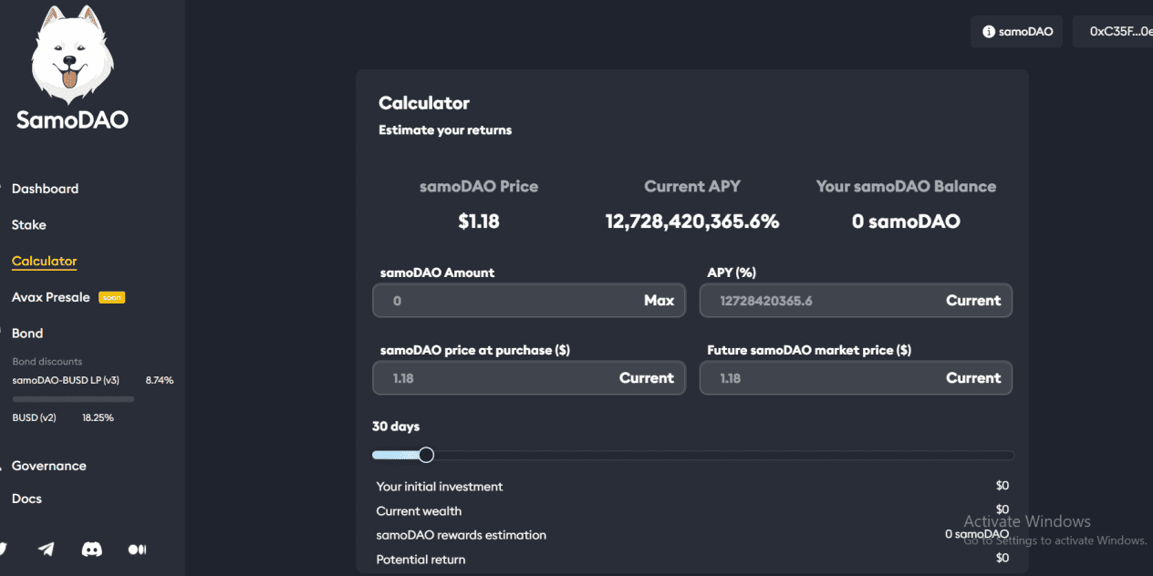Click the soon badge beside Avax Presale
Viewport: 1153px width, 576px height.
[x=111, y=297]
